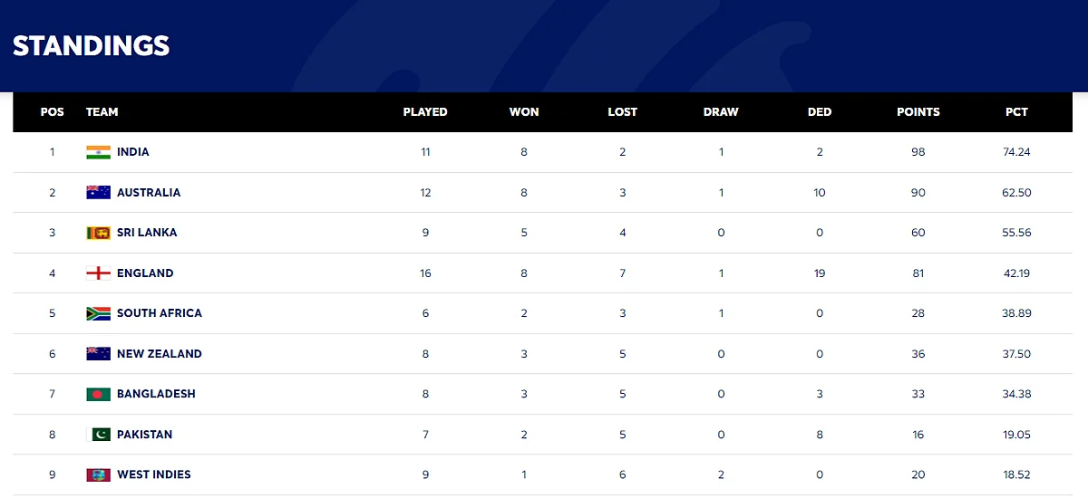This screenshot has height=498, width=1088.
Task: Click the PLAYED column header
Action: (x=425, y=112)
